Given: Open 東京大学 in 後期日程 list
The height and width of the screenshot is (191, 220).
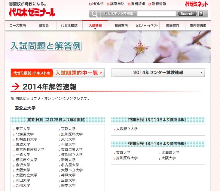Looking at the screenshot, I should (123, 152).
